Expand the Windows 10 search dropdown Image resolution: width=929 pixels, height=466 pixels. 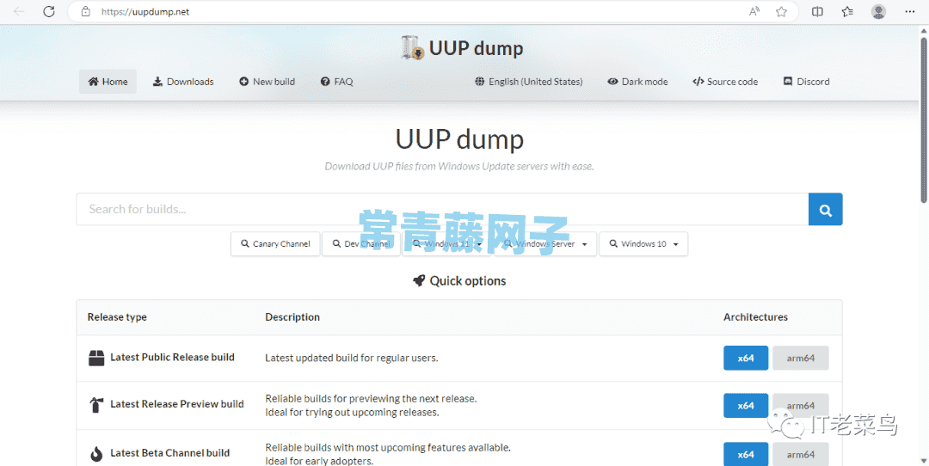pos(643,244)
